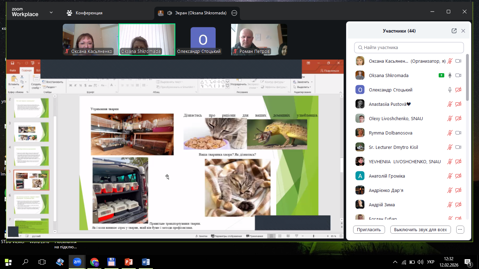This screenshot has height=269, width=479.
Task: Pop out the participants panel
Action: coord(454,31)
